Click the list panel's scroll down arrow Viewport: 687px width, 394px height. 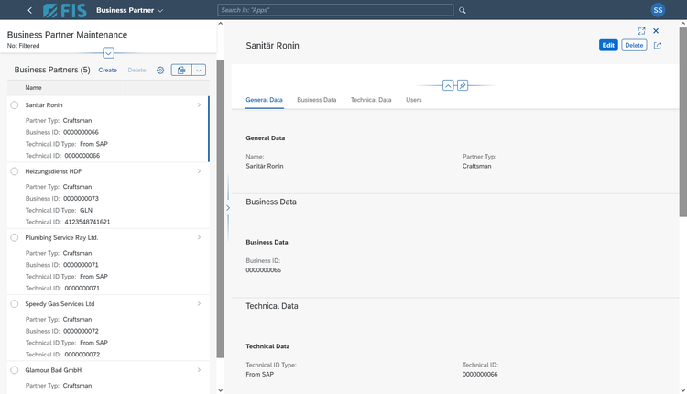pyautogui.click(x=221, y=390)
